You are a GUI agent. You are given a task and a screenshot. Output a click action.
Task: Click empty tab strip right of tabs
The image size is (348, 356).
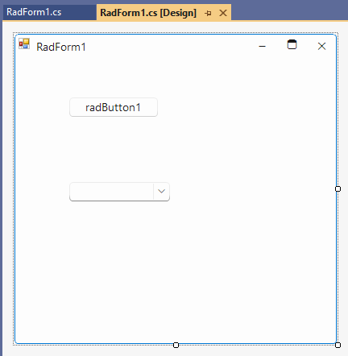click(x=289, y=12)
